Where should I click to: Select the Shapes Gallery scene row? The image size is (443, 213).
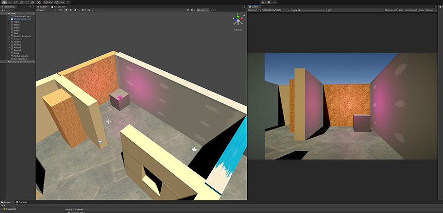click(17, 62)
